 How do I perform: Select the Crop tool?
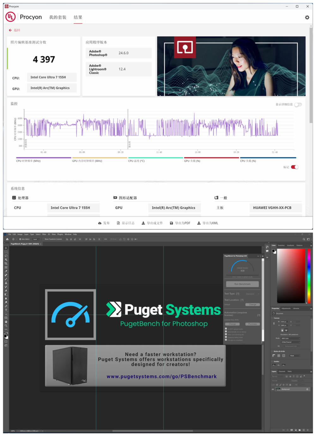click(x=6, y=263)
